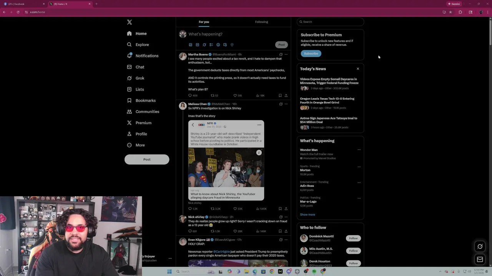Reload page in browser toolbar
This screenshot has width=492, height=276.
[18, 12]
